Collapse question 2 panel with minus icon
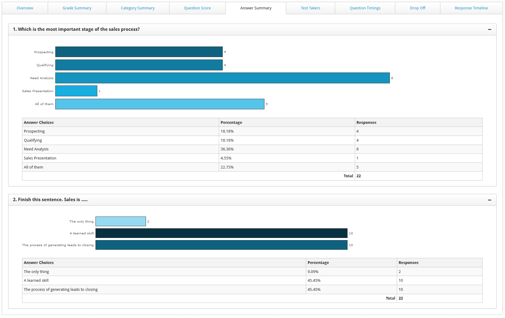 coord(489,200)
